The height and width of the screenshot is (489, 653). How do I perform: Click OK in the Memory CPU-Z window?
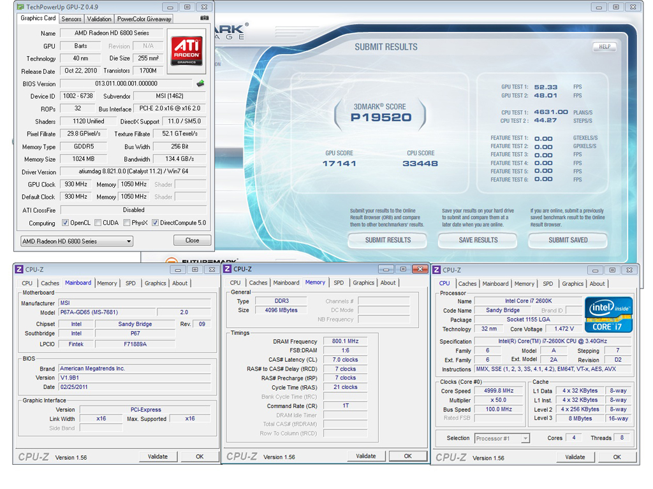(x=408, y=456)
